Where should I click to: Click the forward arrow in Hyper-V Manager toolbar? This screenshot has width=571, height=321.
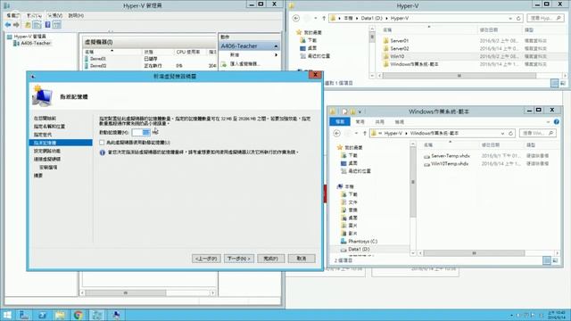[16, 25]
